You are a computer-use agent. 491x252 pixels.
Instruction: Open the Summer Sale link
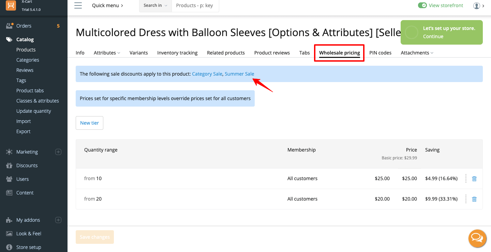coord(239,74)
